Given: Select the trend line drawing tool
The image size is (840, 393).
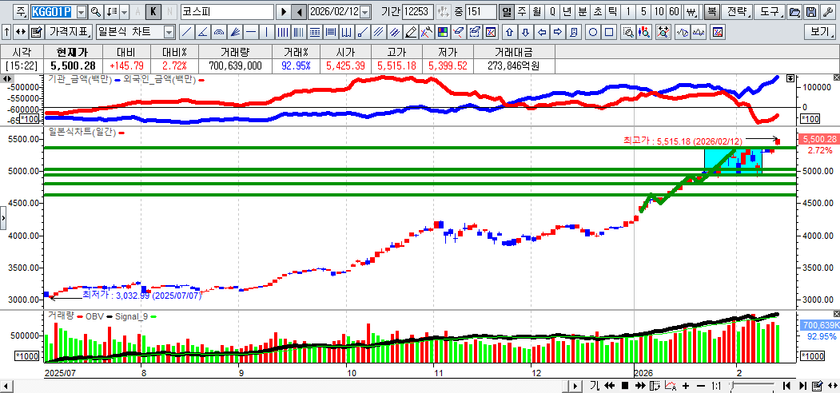Looking at the screenshot, I should pyautogui.click(x=186, y=32).
